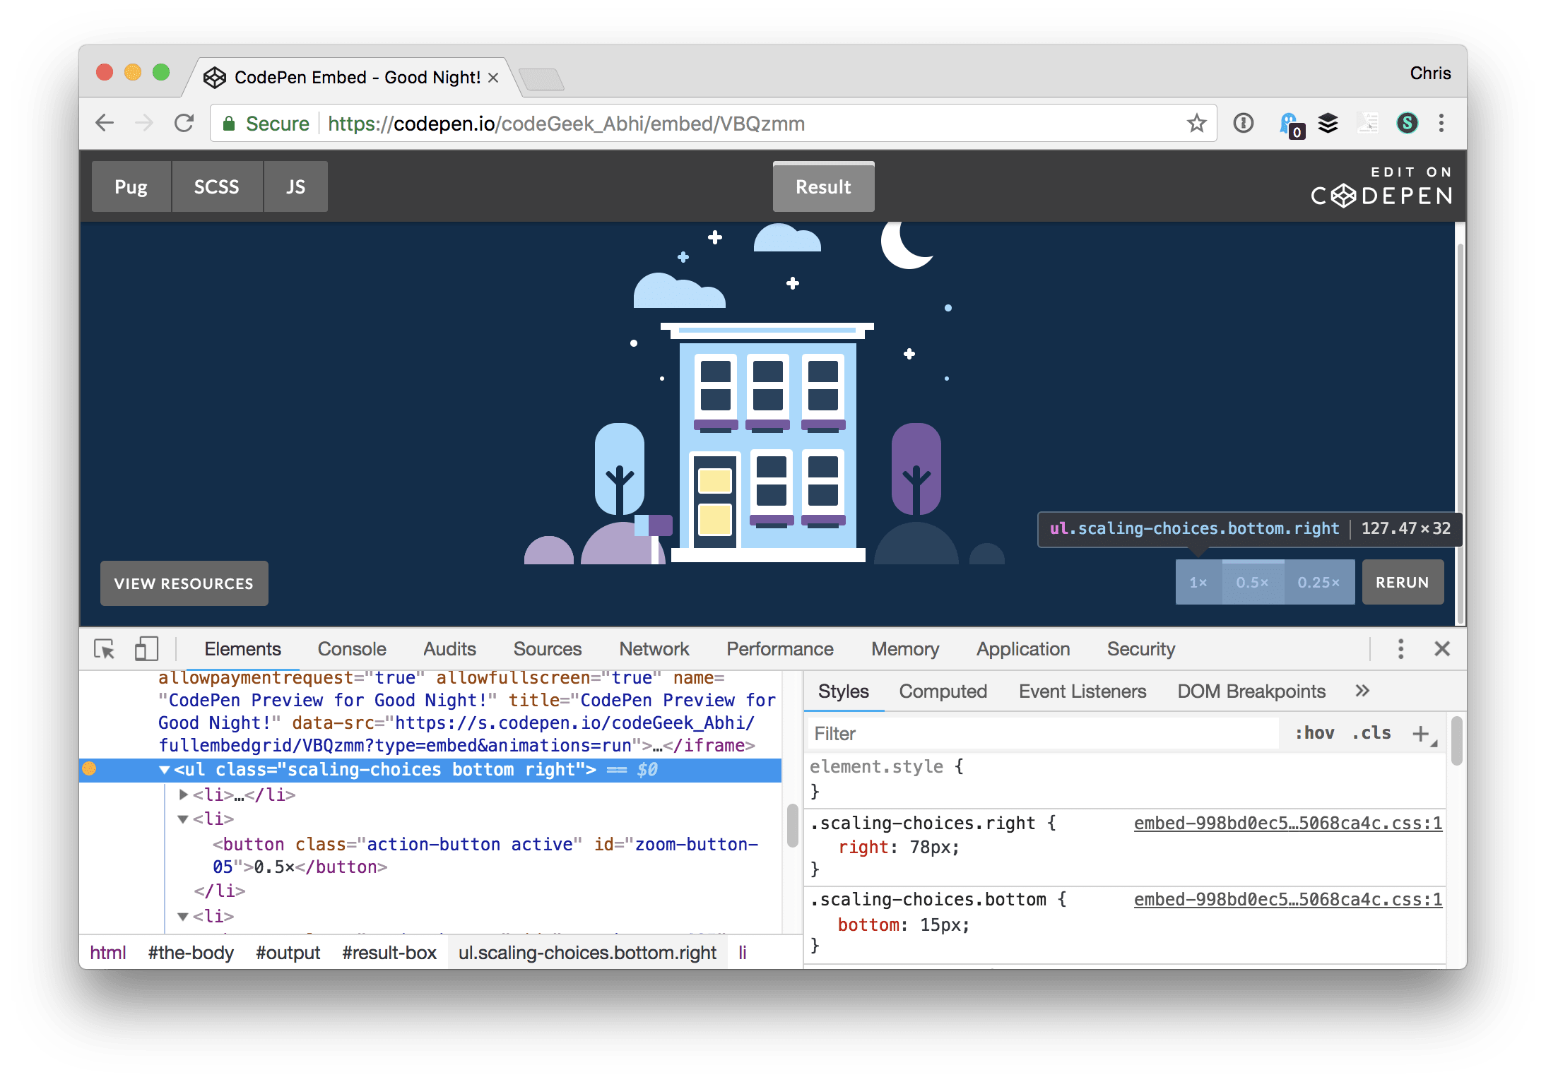The image size is (1546, 1082).
Task: Open the DevTools three-dot options menu
Action: 1401,648
